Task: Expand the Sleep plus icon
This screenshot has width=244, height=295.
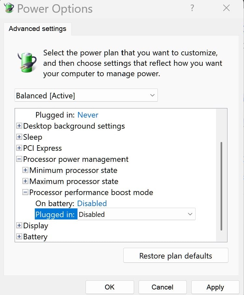Action: coord(19,137)
